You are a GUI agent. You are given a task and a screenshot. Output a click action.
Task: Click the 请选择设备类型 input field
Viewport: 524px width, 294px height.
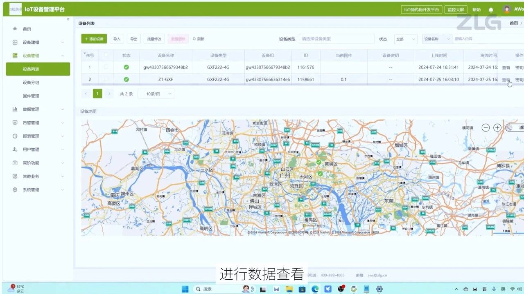[x=337, y=39]
